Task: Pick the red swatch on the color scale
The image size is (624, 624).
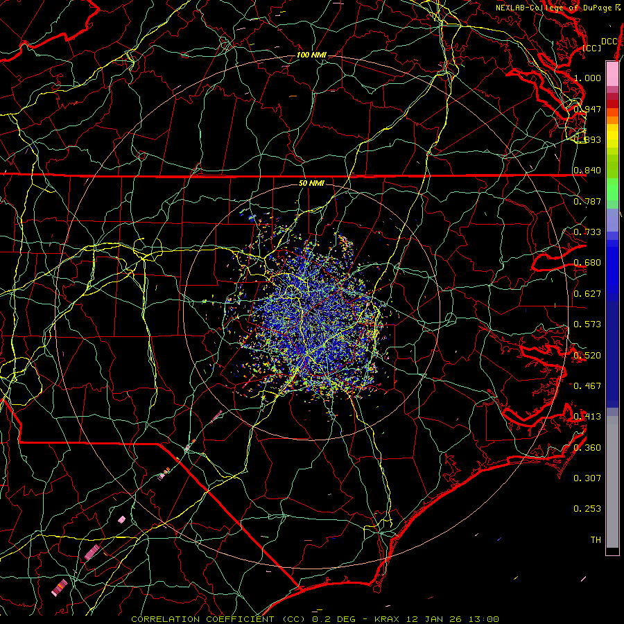Action: click(612, 104)
